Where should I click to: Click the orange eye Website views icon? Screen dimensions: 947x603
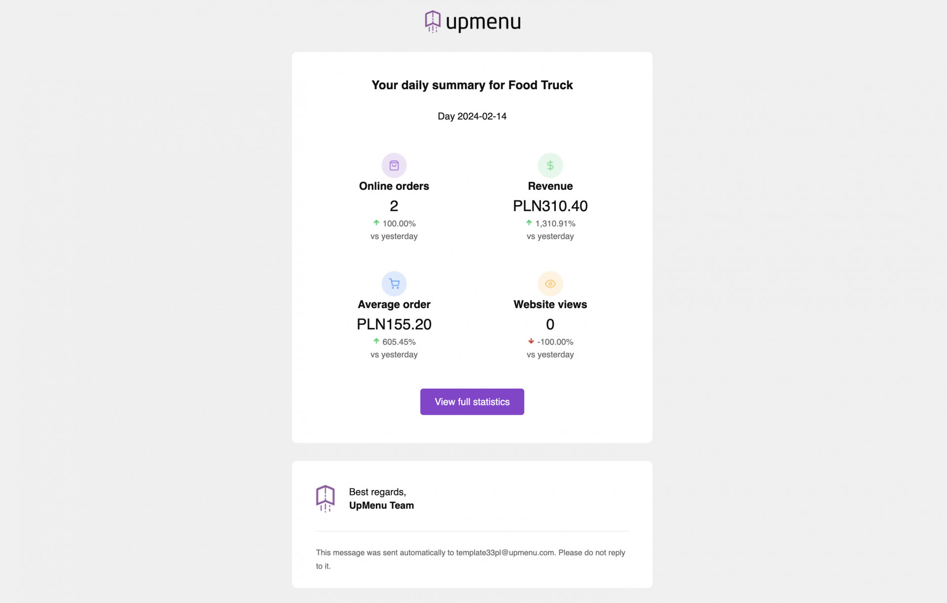550,284
